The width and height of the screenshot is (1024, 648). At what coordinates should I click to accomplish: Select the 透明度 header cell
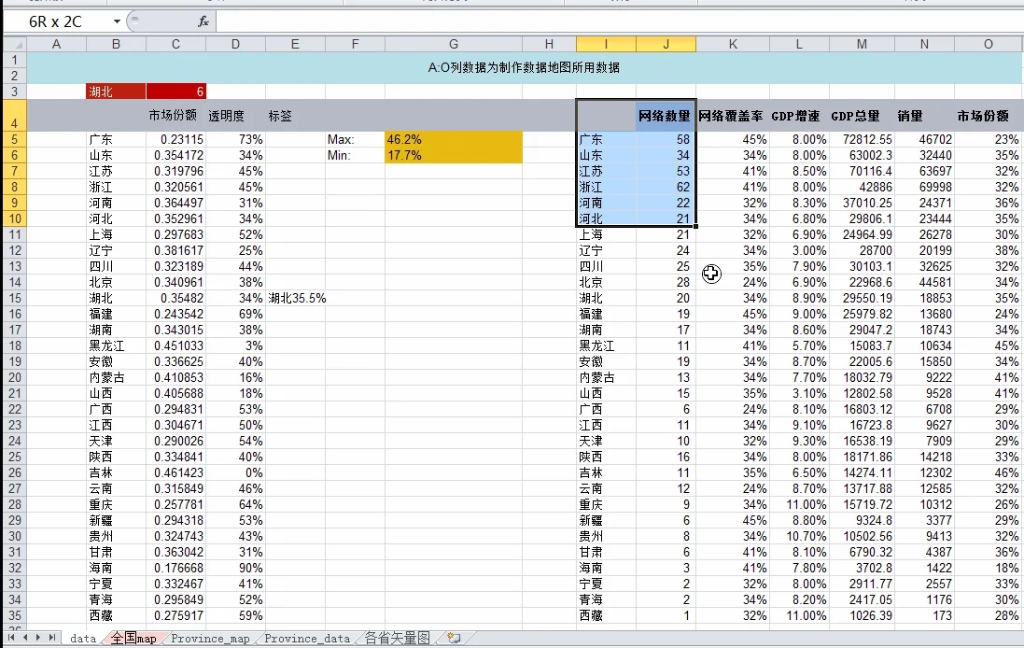coord(235,116)
